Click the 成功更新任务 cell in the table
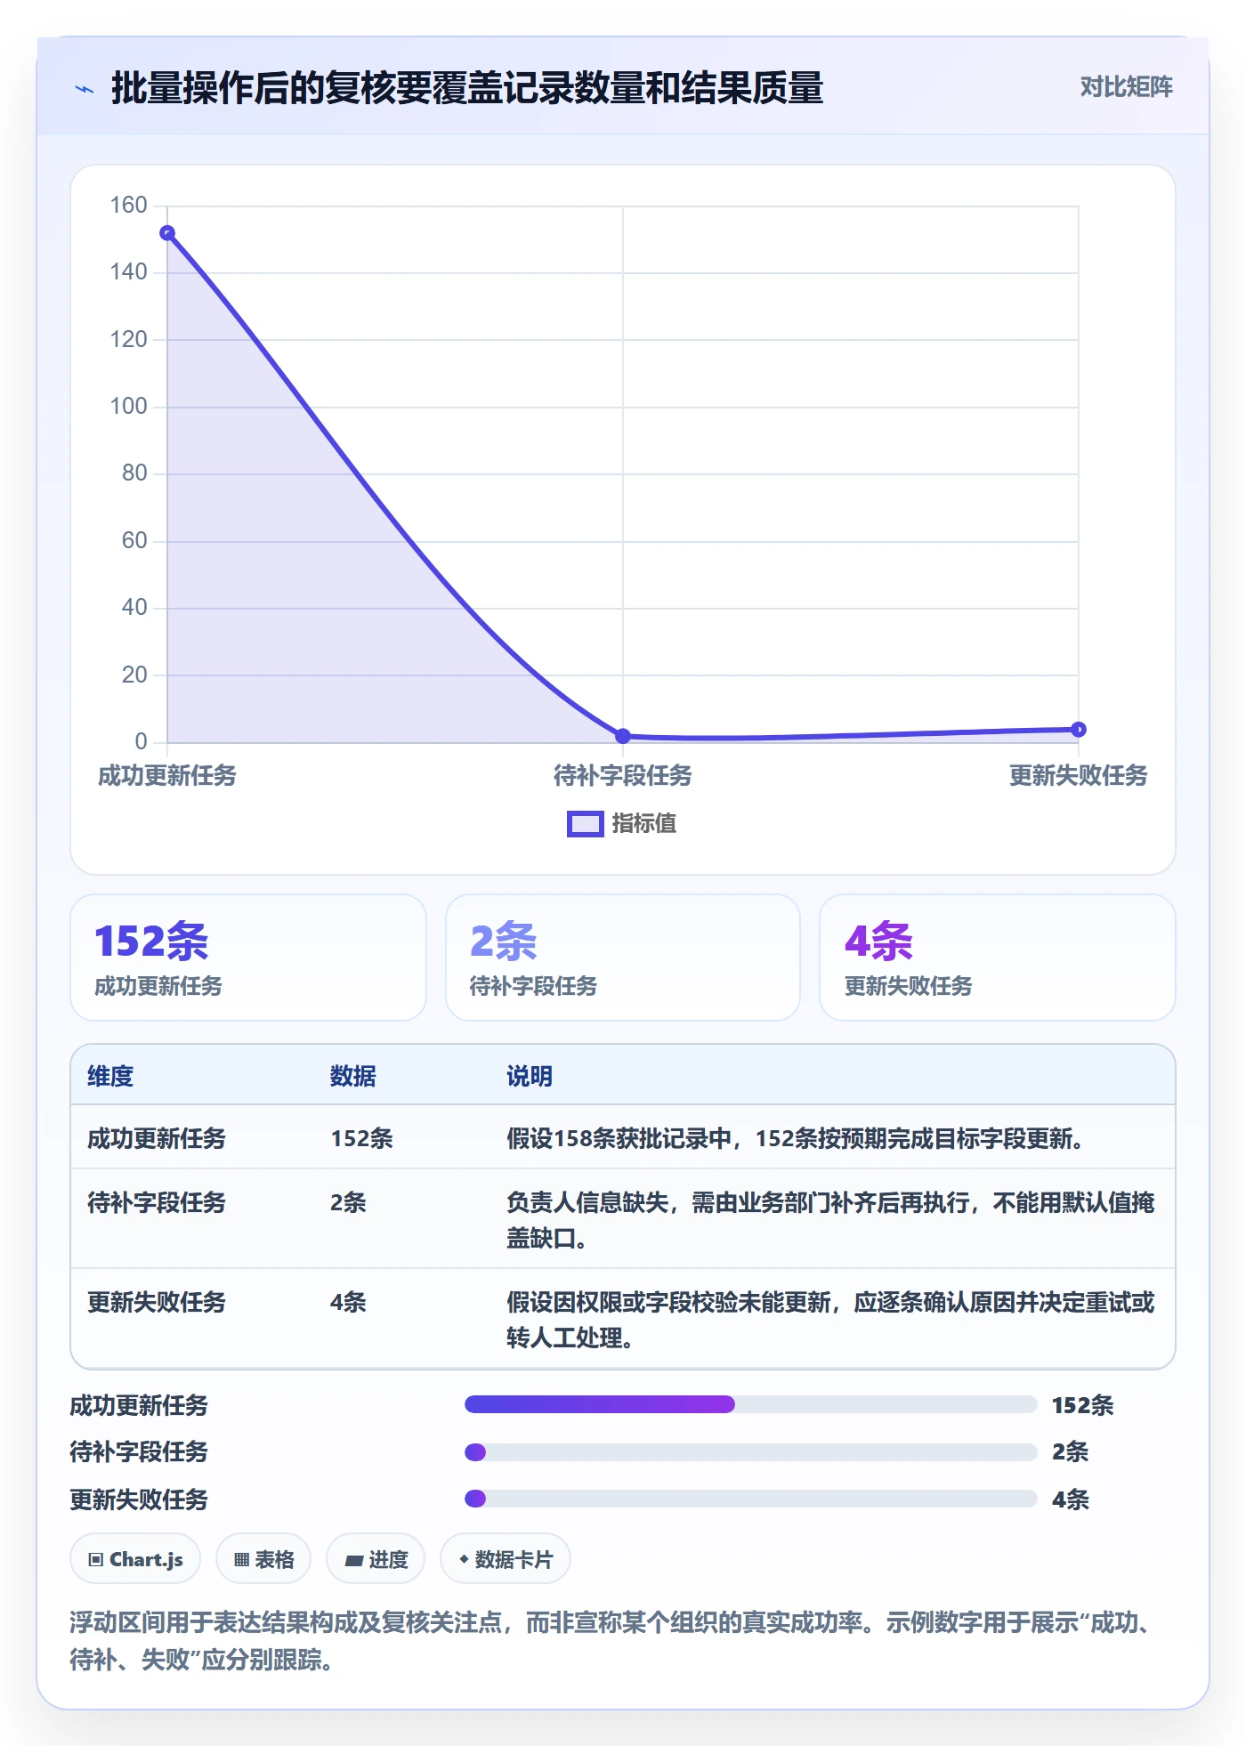 click(157, 1139)
